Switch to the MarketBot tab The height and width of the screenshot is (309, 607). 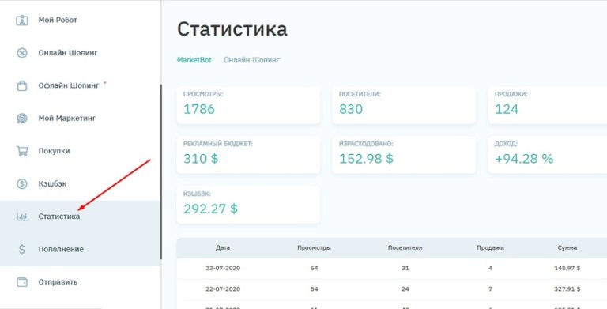[x=194, y=60]
